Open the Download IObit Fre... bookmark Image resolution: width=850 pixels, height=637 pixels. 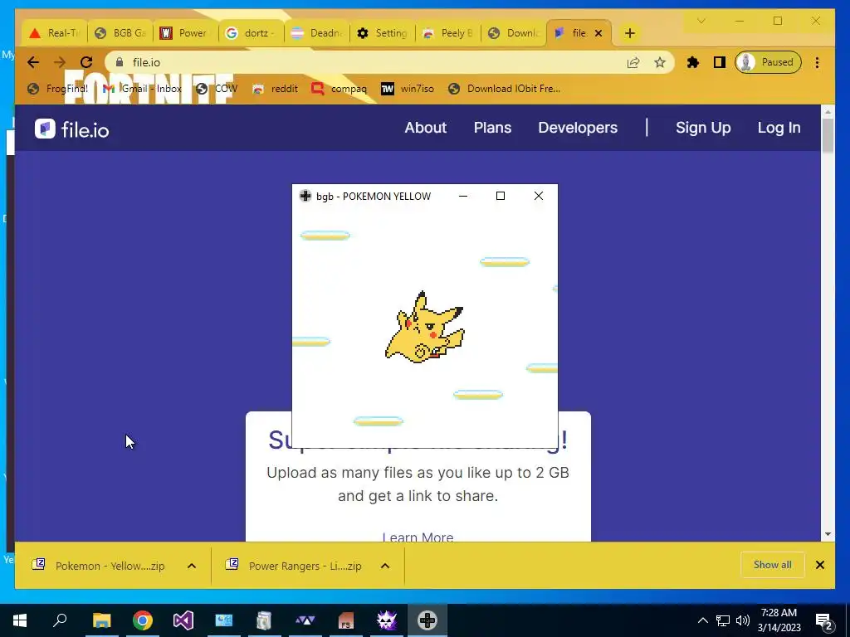tap(505, 88)
